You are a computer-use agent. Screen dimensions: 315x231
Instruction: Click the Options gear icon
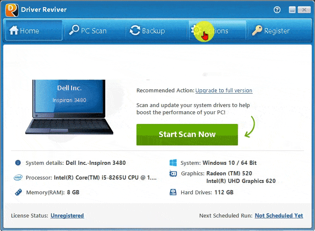click(195, 30)
